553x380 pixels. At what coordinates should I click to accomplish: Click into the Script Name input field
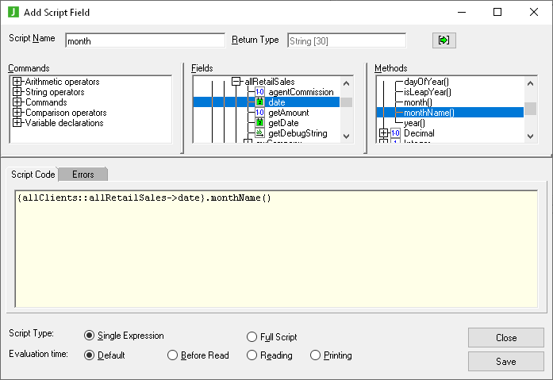point(144,40)
